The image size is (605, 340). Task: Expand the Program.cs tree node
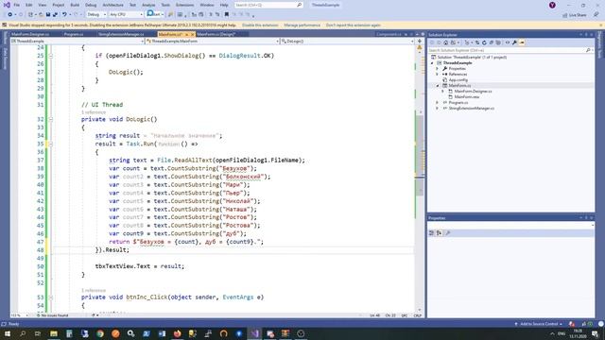pyautogui.click(x=438, y=103)
